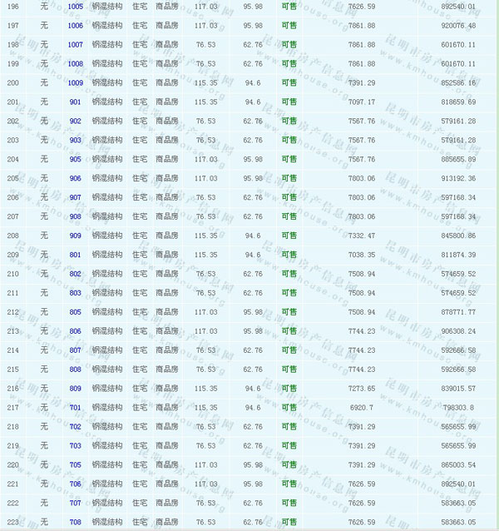Select room 701 link
Screen dimensions: 499x531
75,407
